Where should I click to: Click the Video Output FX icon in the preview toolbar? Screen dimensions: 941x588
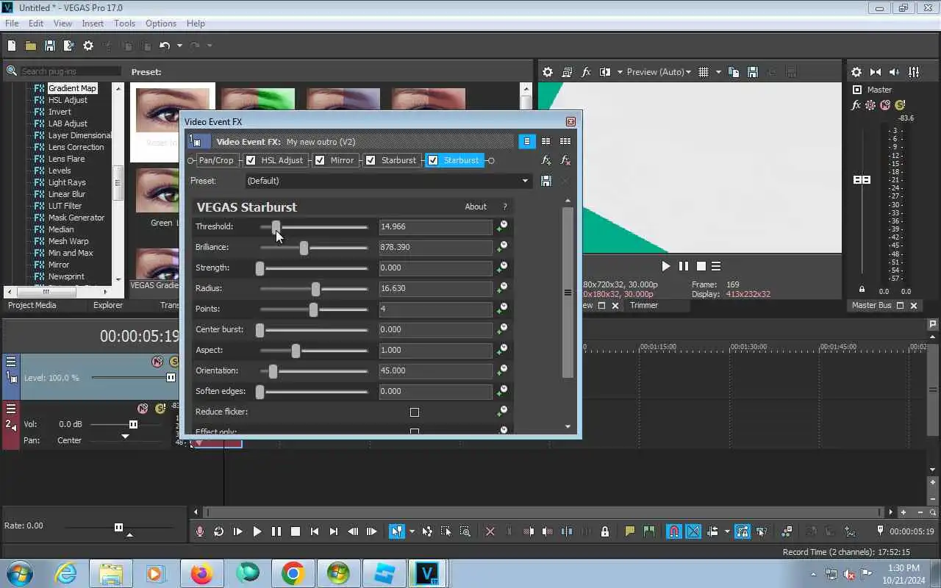[586, 72]
